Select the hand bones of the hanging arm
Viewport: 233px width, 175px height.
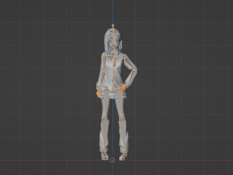point(99,94)
